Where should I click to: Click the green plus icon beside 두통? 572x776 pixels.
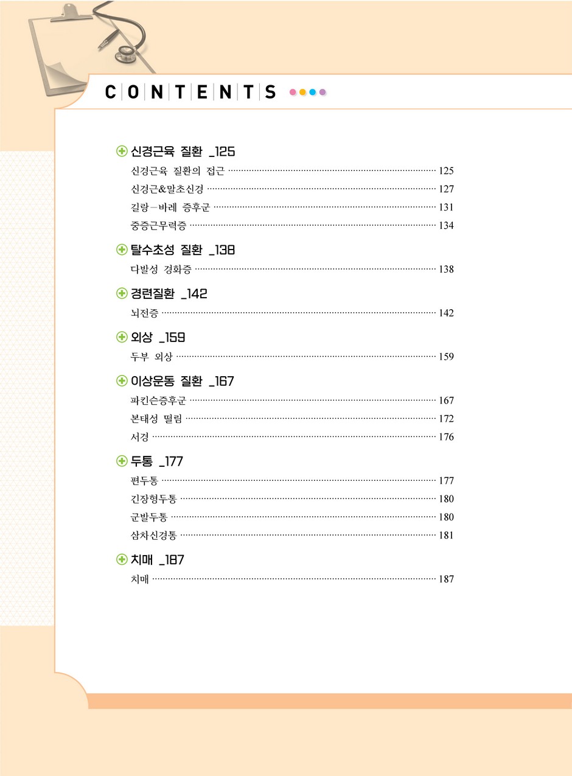coord(122,461)
